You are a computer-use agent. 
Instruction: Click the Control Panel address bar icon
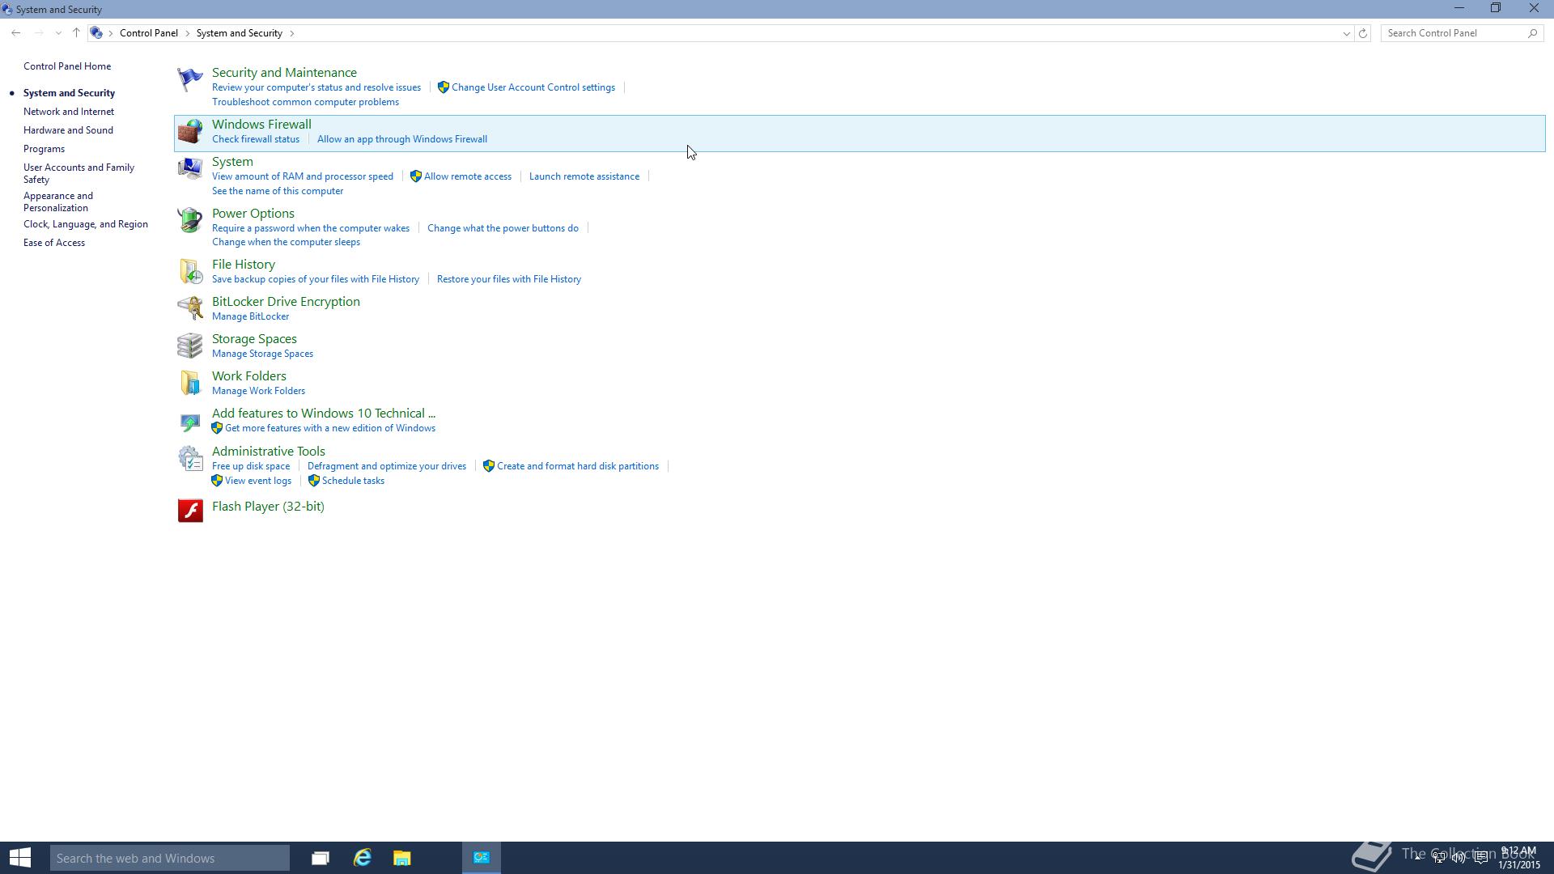[96, 33]
